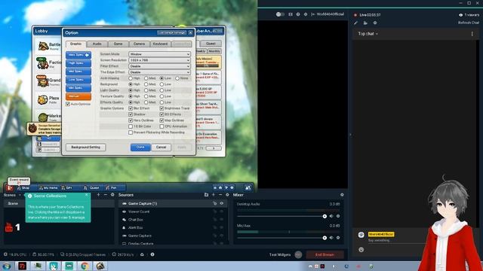The height and width of the screenshot is (271, 483).
Task: Select the Viewer Count source row
Action: point(173,212)
